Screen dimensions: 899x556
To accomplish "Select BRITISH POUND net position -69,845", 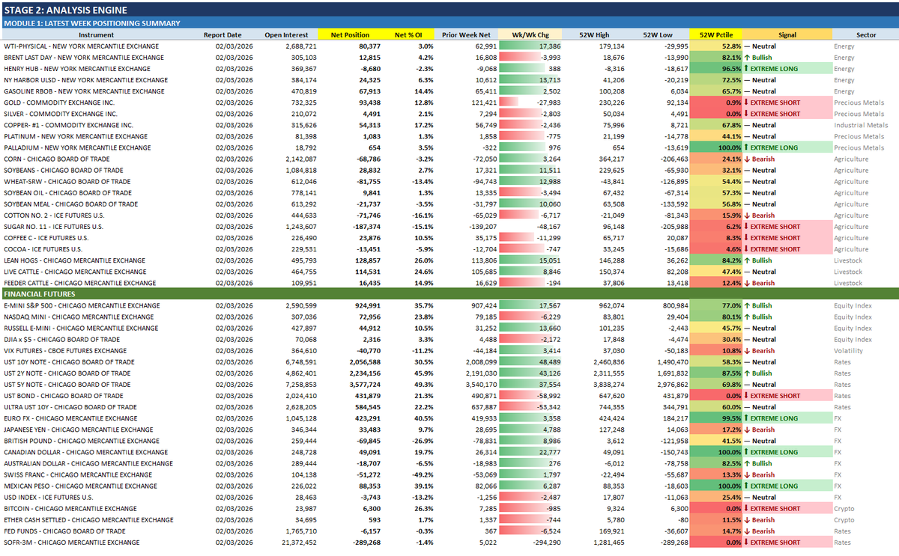I will click(x=351, y=441).
